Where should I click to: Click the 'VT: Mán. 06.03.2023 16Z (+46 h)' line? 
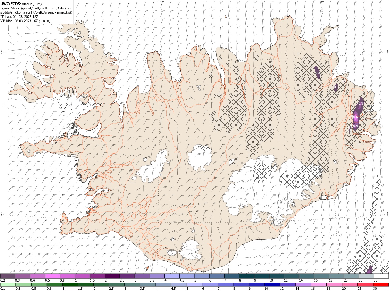tap(25, 21)
